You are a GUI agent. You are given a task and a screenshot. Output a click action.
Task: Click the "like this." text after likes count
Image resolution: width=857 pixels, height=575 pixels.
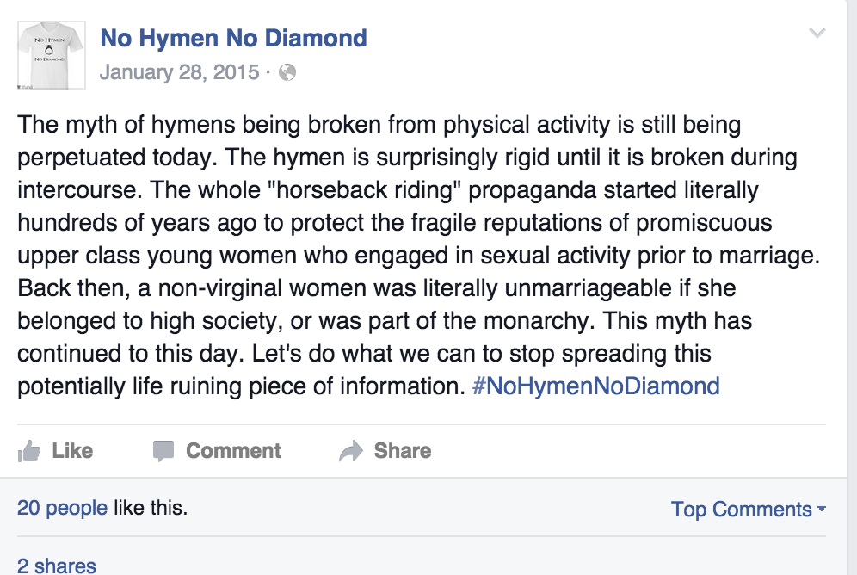pos(151,508)
